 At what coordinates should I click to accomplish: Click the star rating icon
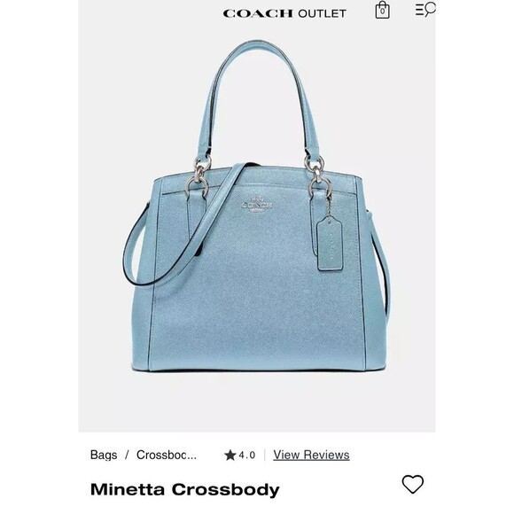coord(230,455)
